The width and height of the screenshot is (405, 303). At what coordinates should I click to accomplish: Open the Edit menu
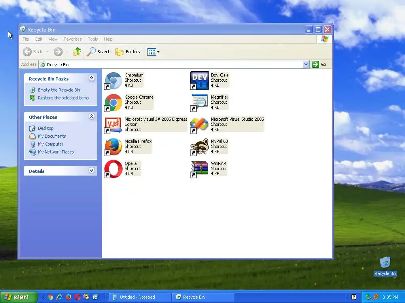tap(39, 39)
